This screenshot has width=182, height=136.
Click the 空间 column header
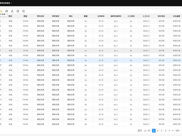[10, 16]
